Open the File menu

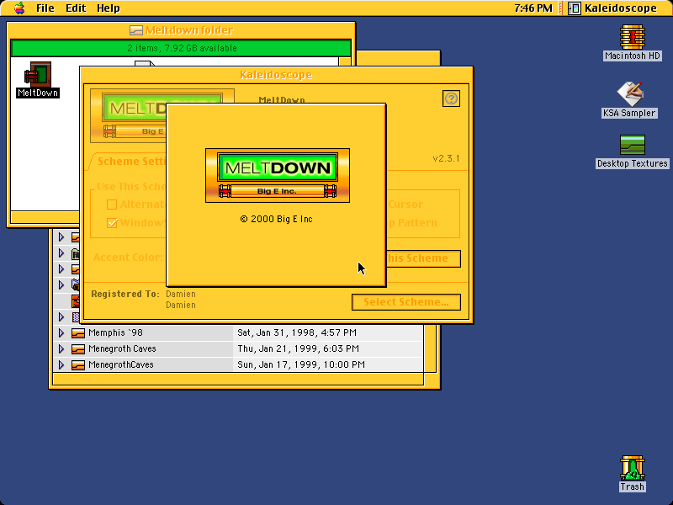(45, 8)
